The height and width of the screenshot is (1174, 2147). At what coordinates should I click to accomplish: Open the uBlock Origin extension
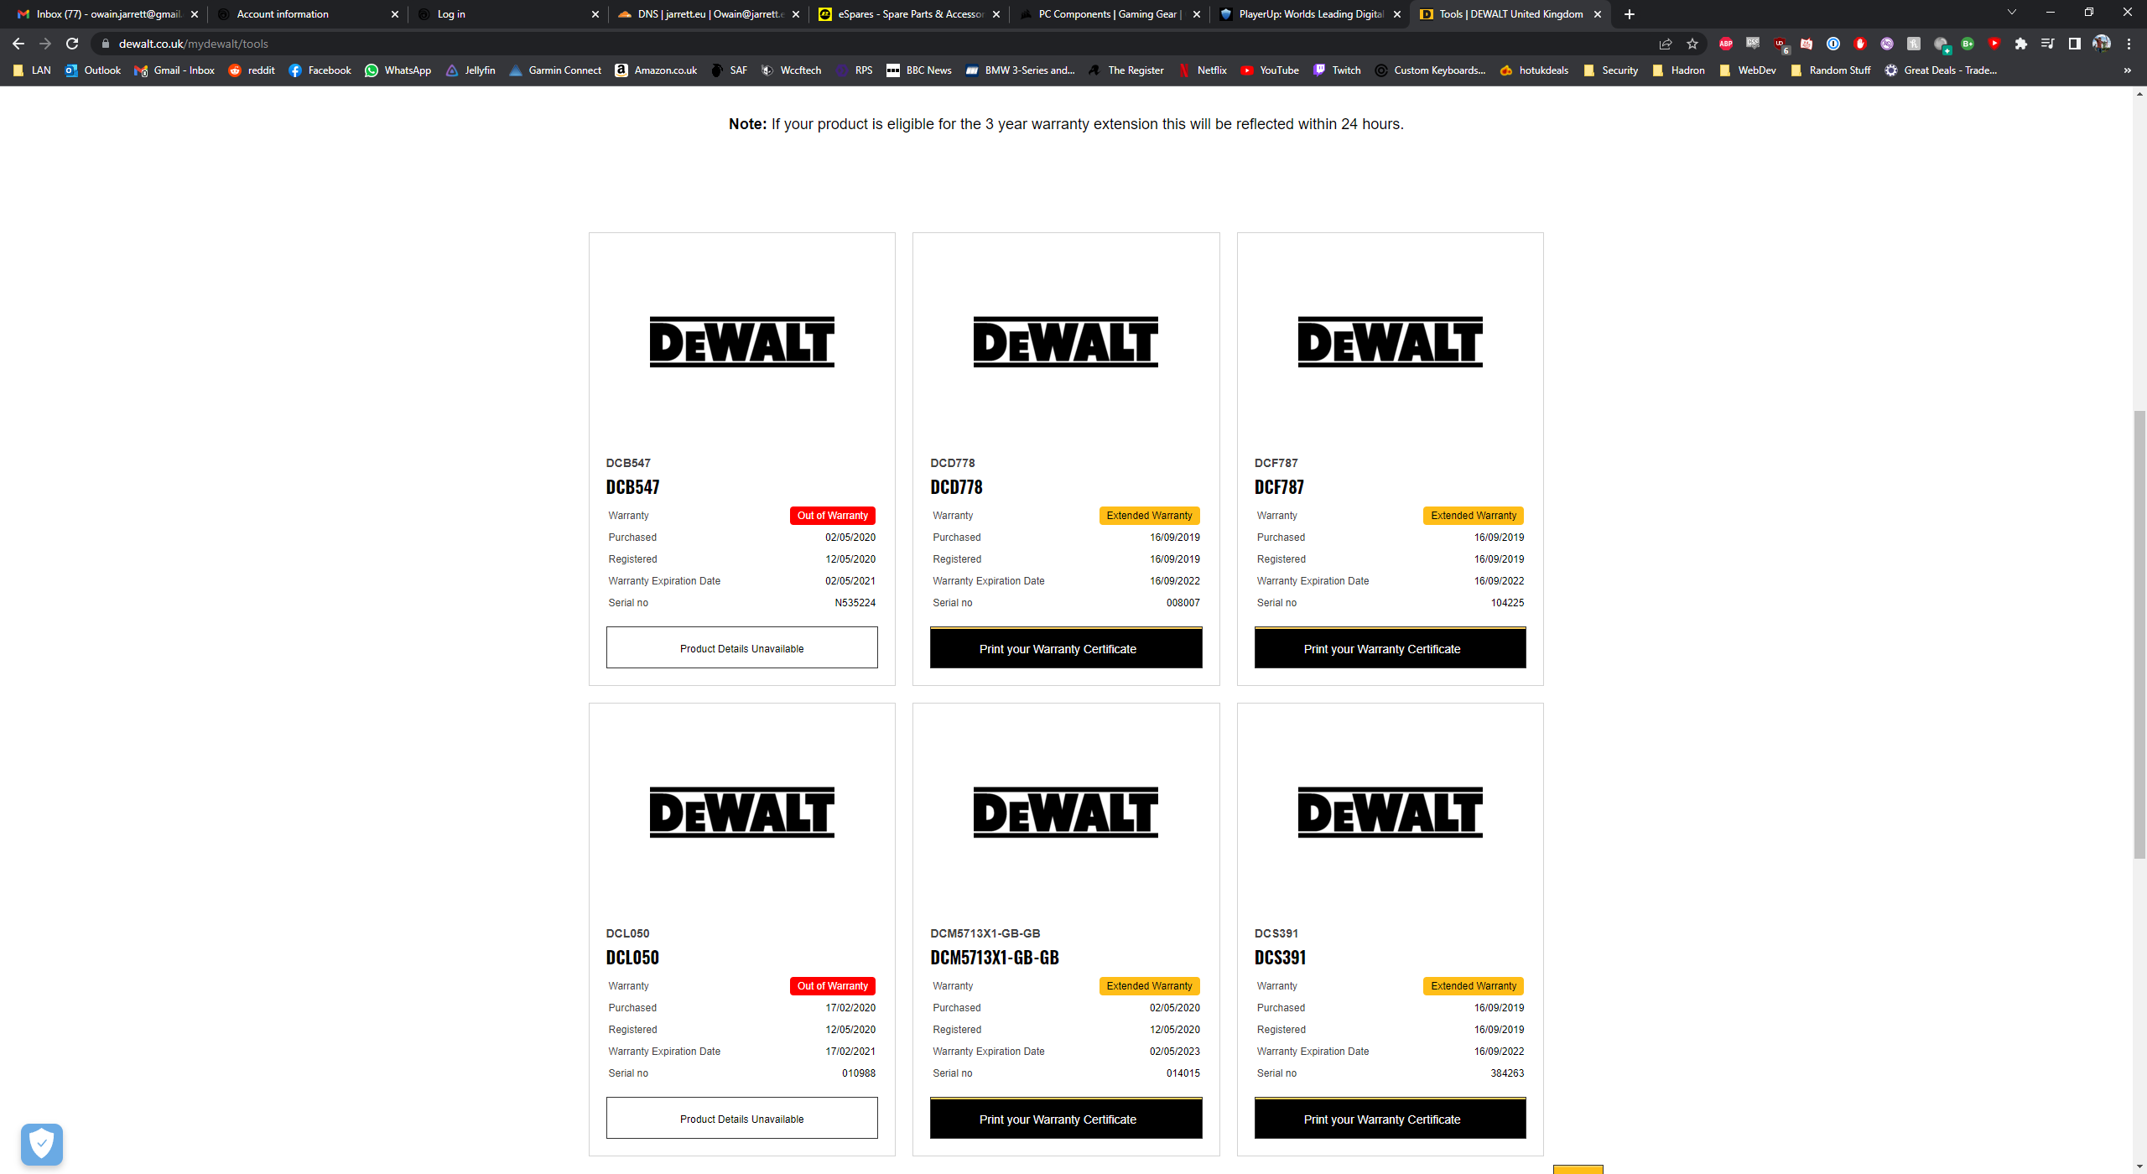pyautogui.click(x=1781, y=44)
